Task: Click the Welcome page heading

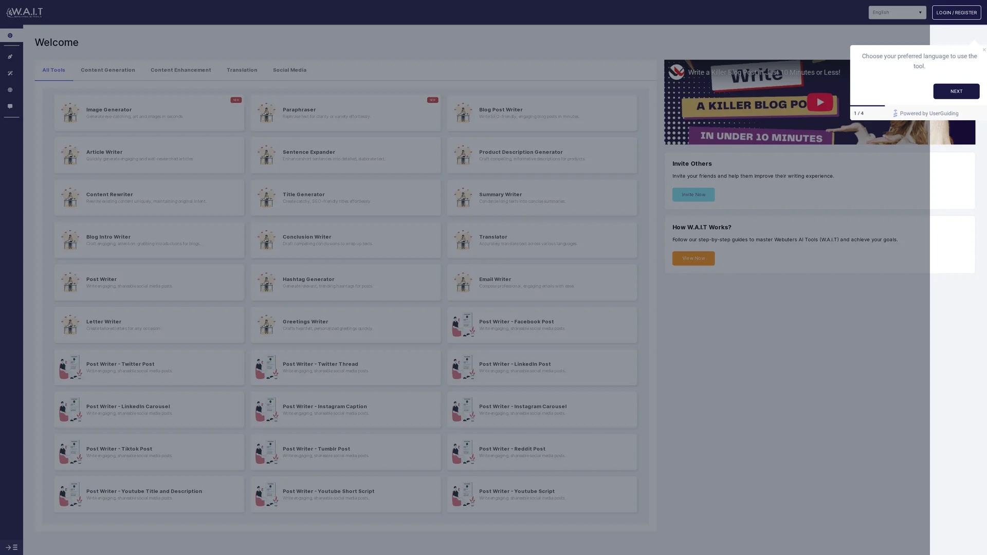Action: tap(57, 42)
